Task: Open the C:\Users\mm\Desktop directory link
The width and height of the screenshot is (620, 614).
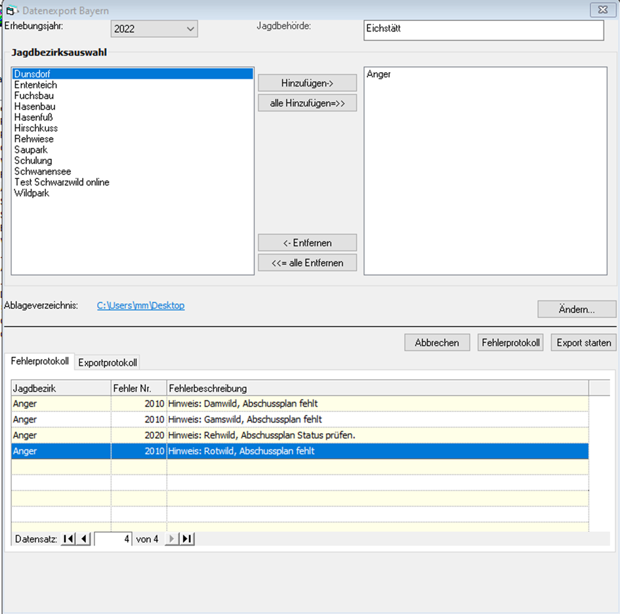Action: tap(140, 306)
